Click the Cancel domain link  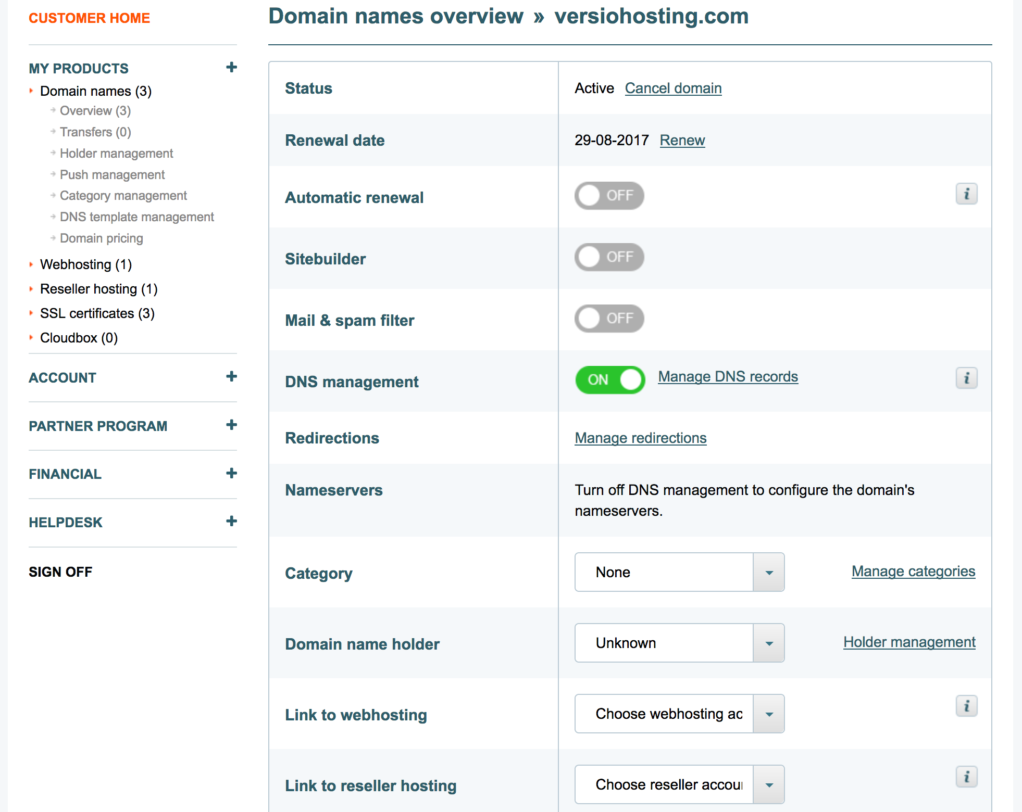(673, 88)
